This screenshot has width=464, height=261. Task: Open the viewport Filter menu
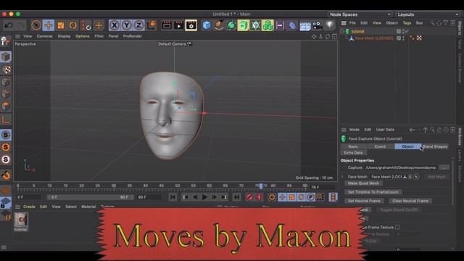pos(99,36)
